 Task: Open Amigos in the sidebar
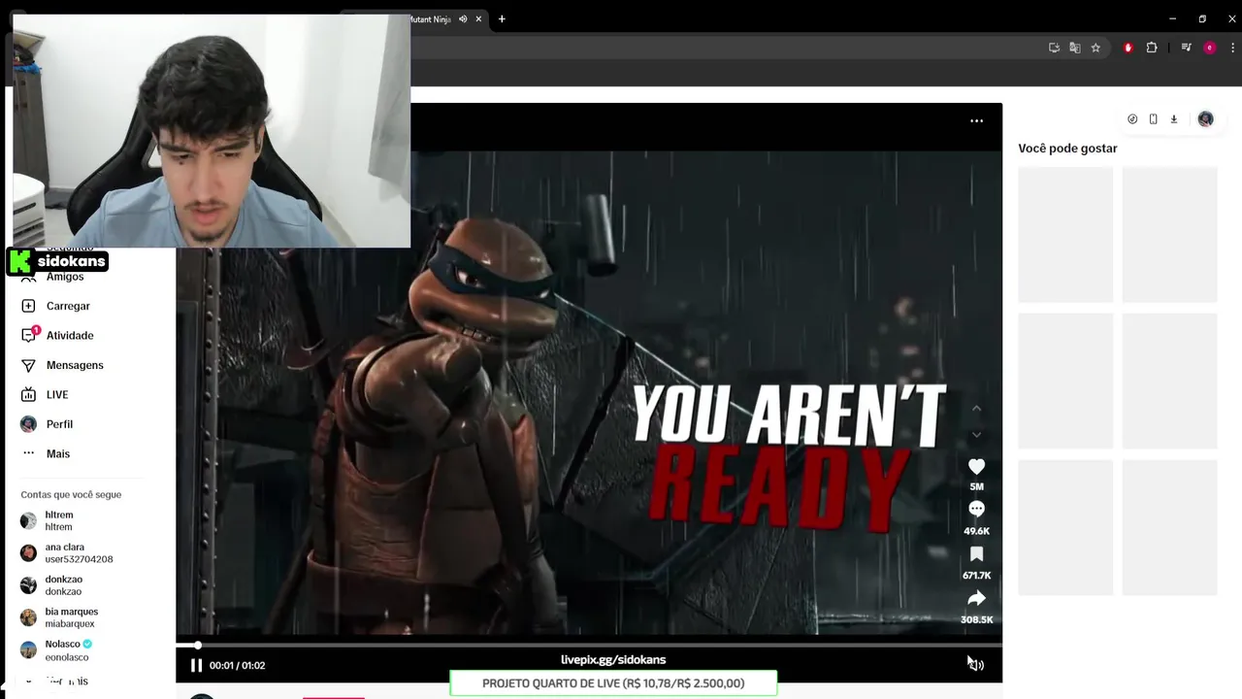click(65, 277)
